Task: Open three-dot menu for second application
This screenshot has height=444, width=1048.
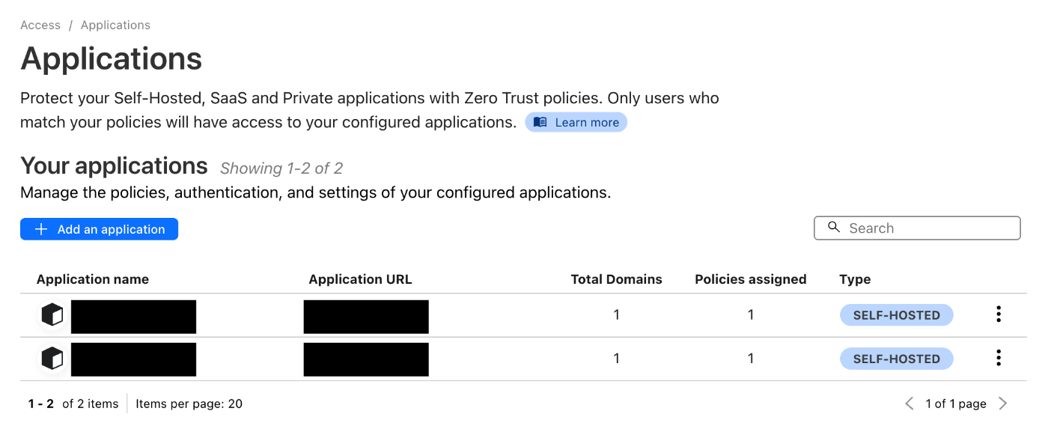Action: (x=998, y=359)
